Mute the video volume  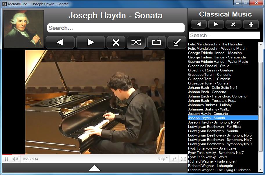coord(15,159)
